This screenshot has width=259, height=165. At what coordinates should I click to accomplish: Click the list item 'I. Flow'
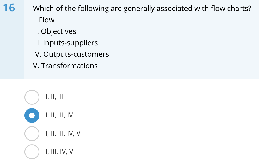point(44,20)
